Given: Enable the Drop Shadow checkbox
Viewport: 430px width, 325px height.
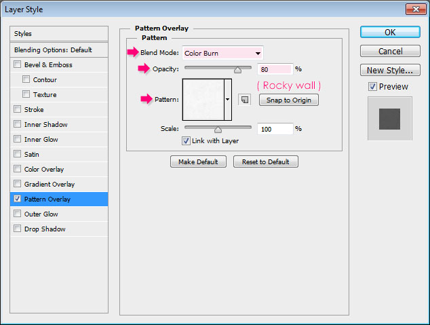Looking at the screenshot, I should (17, 228).
